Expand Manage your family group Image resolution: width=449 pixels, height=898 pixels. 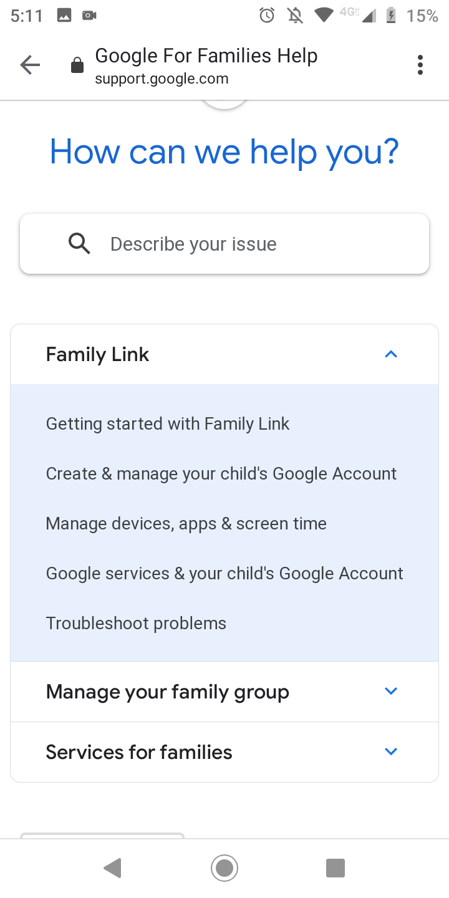(391, 691)
